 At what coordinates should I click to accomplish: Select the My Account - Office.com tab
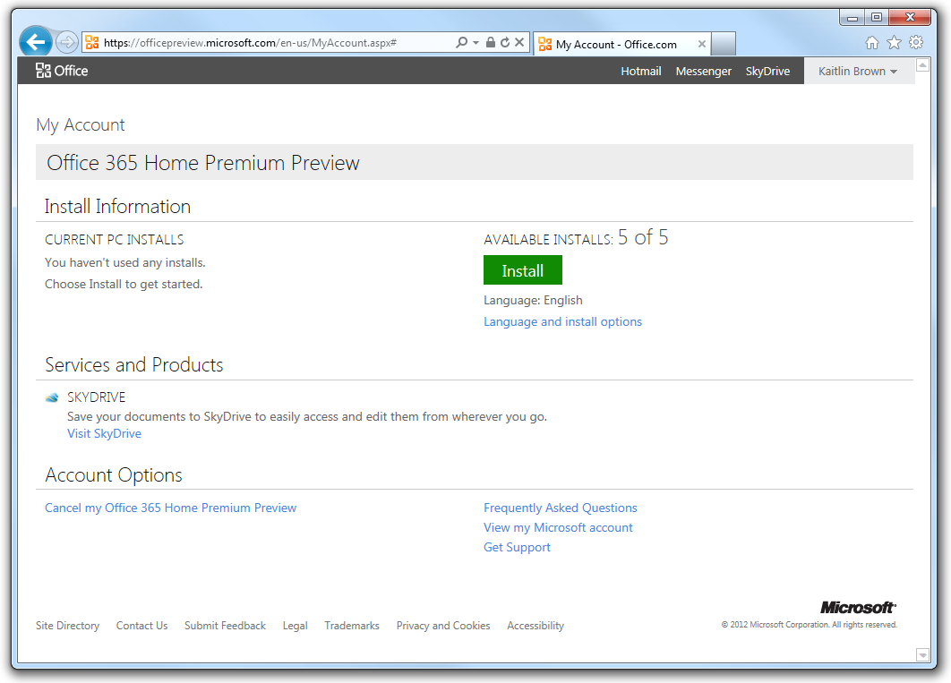click(x=618, y=42)
